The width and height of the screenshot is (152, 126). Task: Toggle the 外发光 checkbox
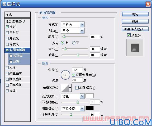(x=7, y=38)
